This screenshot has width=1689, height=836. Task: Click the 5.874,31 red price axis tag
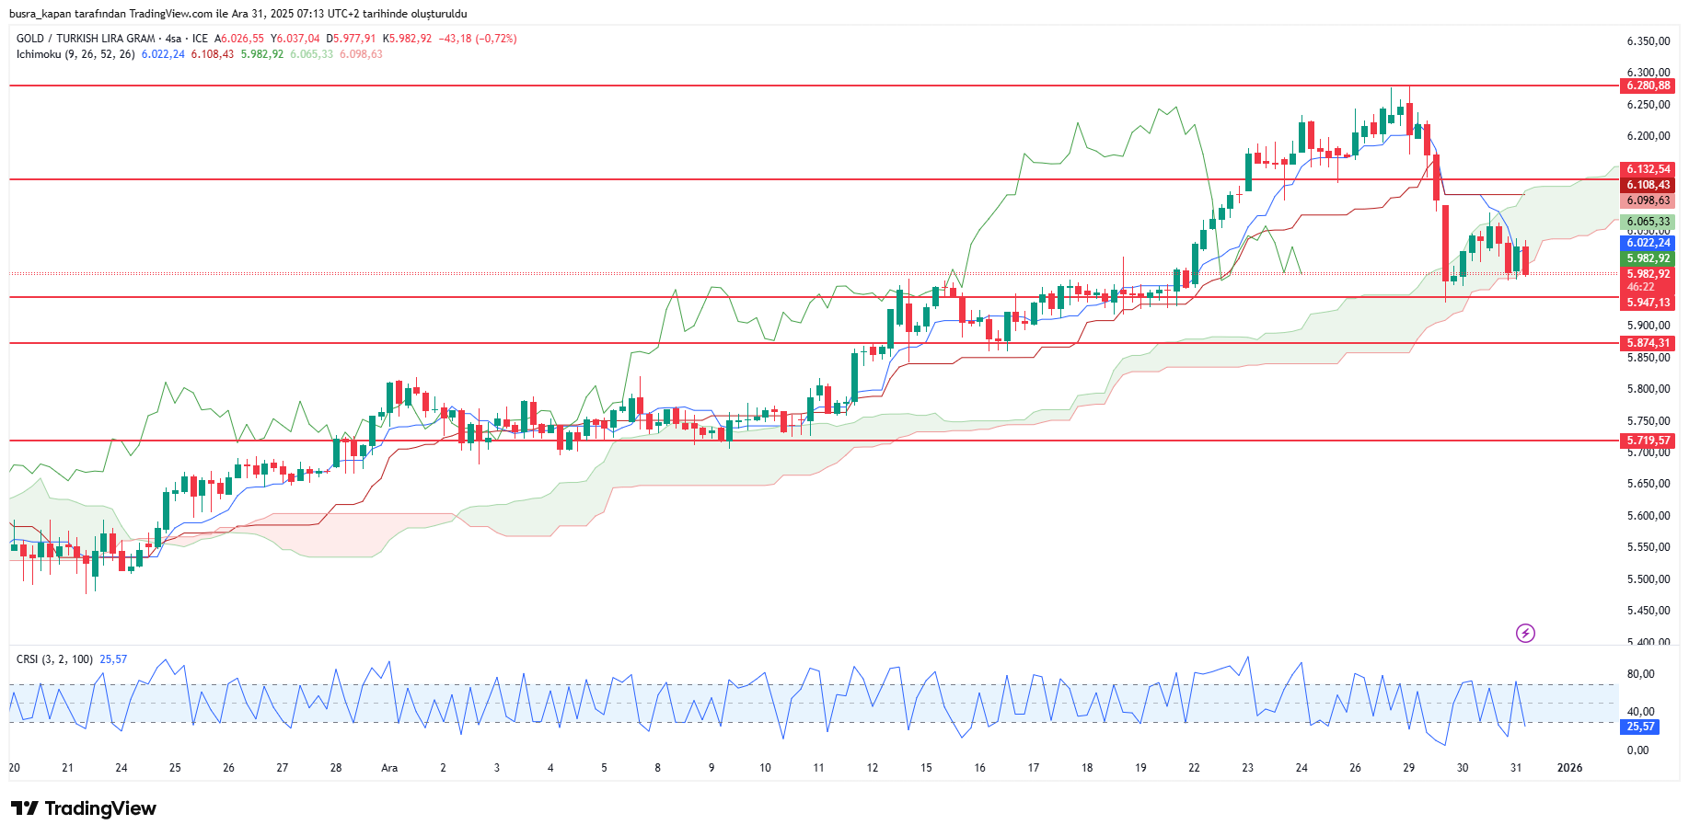pyautogui.click(x=1648, y=343)
